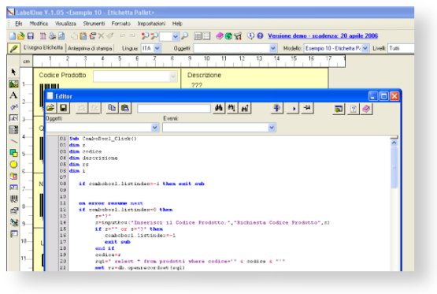The width and height of the screenshot is (437, 294).
Task: Click the Editor search text field
Action: [174, 108]
